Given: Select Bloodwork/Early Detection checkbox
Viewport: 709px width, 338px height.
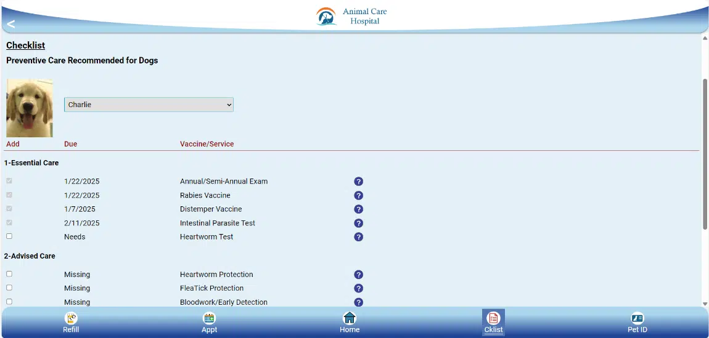Looking at the screenshot, I should click(9, 302).
